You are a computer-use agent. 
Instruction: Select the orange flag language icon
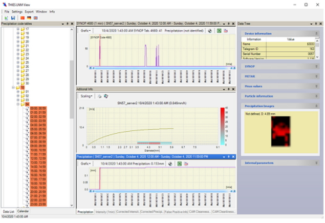23,18
